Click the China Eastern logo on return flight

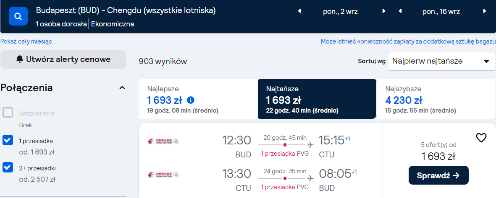(163, 175)
